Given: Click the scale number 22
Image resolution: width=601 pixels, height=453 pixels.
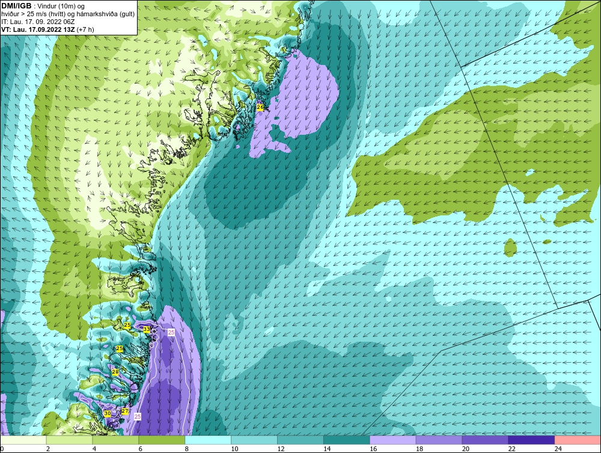Looking at the screenshot, I should (x=511, y=449).
